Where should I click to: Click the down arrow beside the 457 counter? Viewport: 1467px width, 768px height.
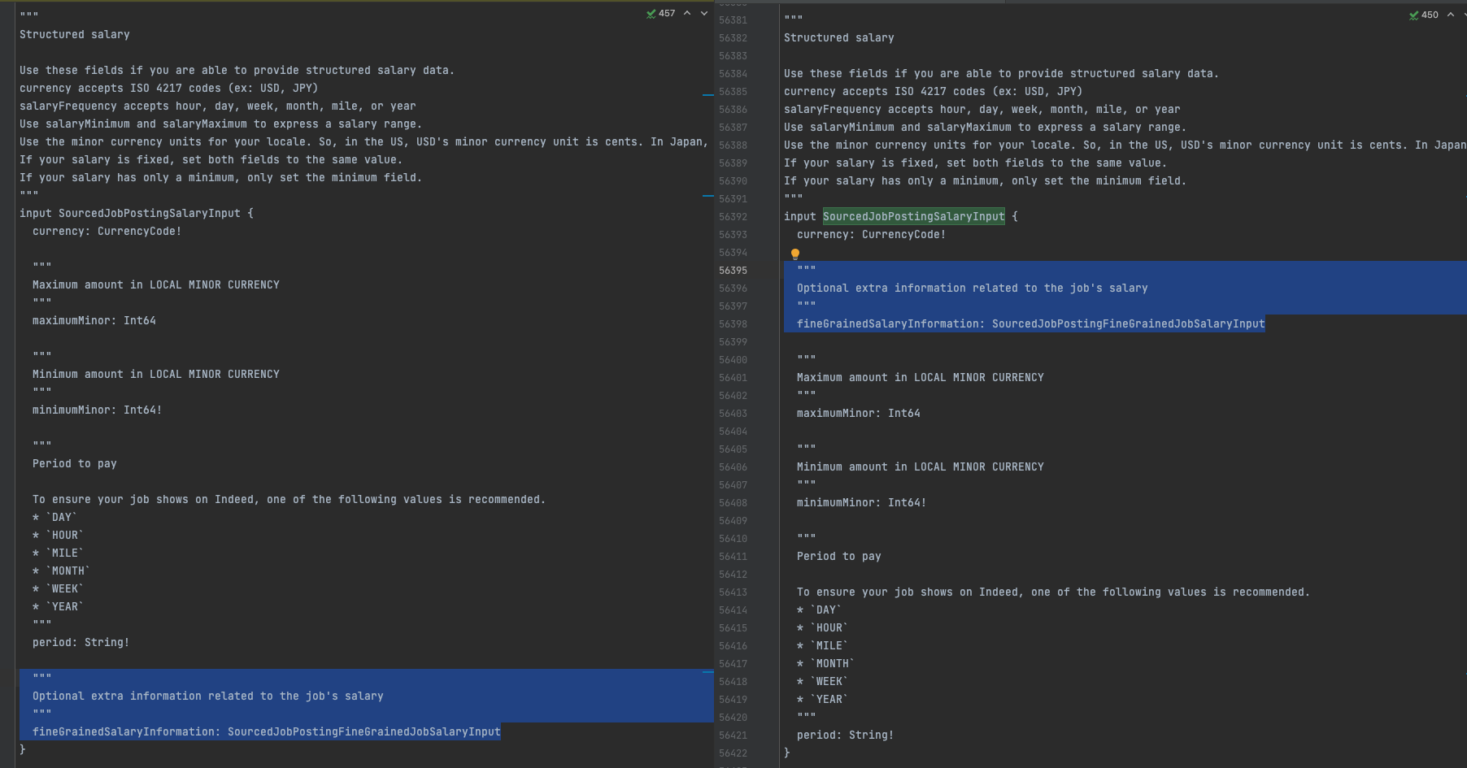click(704, 13)
